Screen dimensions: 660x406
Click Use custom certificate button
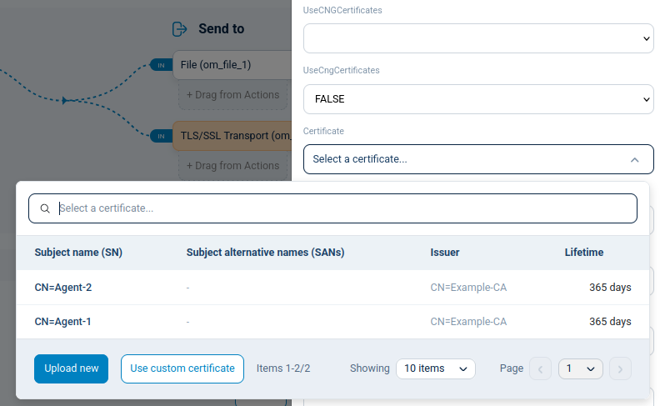coord(182,368)
